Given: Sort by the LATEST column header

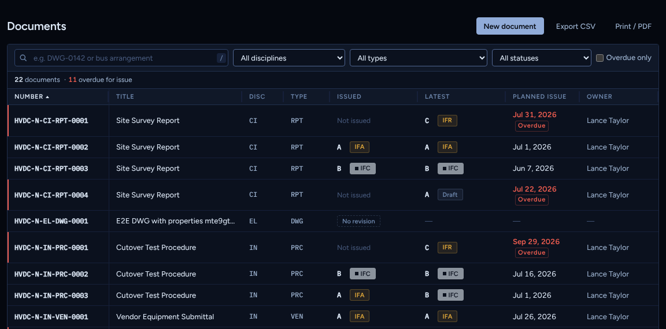Looking at the screenshot, I should coord(437,96).
